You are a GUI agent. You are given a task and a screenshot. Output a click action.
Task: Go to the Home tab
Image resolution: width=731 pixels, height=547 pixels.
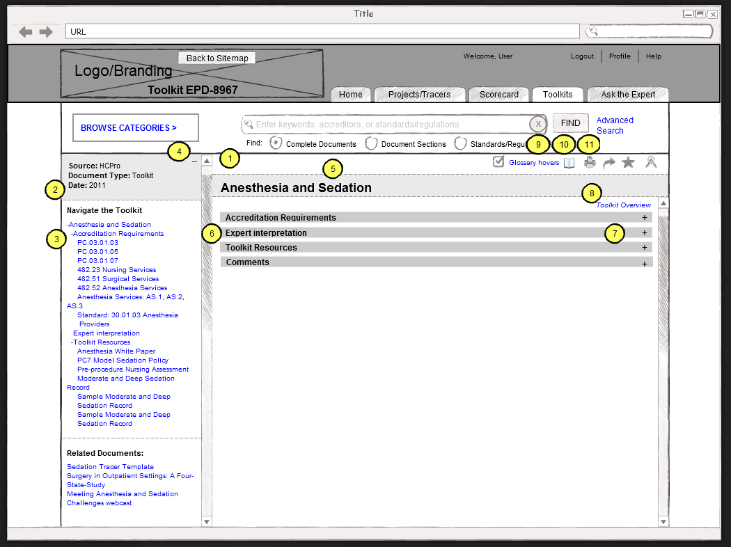(351, 95)
